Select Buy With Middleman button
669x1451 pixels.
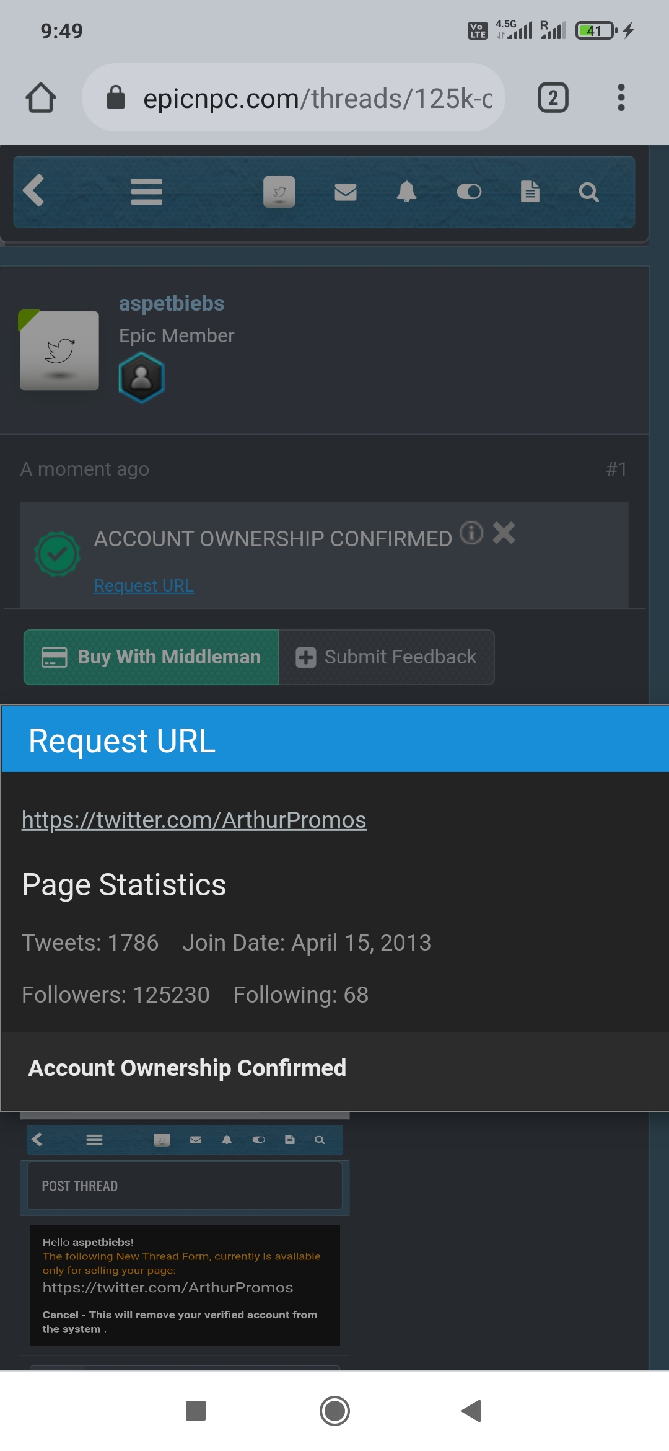tap(151, 657)
